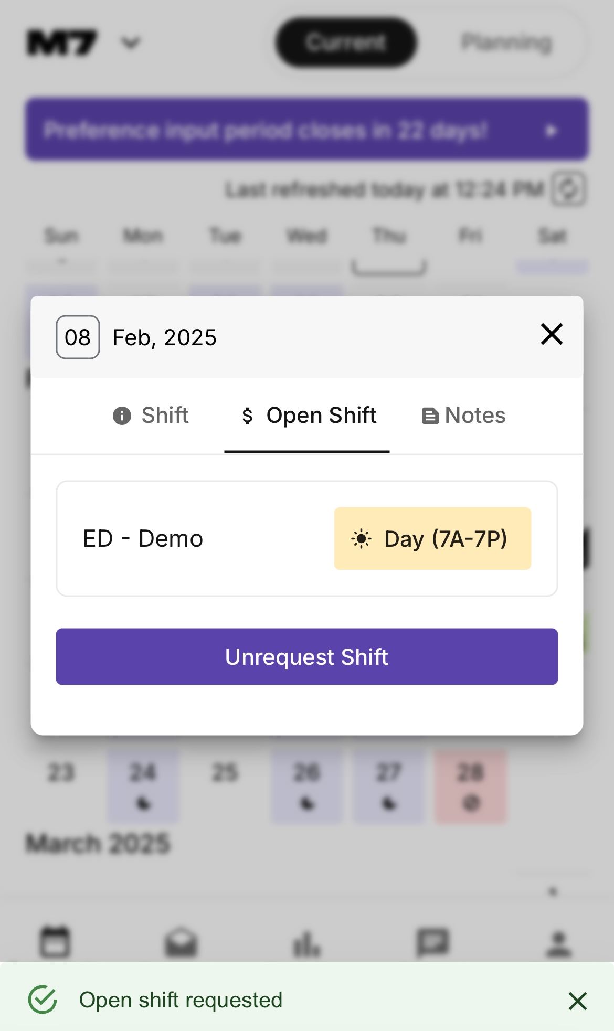Close the Feb 08 shift dialog
Viewport: 614px width, 1031px height.
[x=552, y=334]
